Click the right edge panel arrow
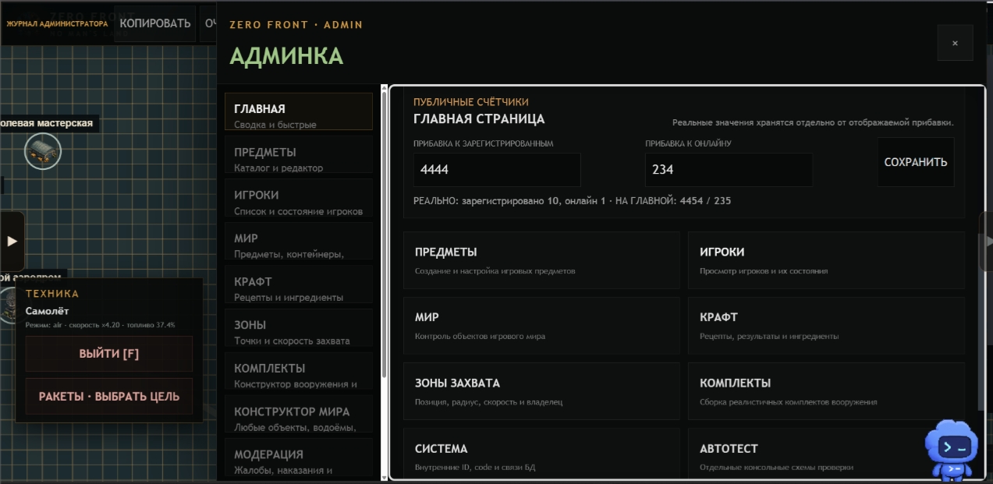Viewport: 993px width, 484px height. [987, 242]
